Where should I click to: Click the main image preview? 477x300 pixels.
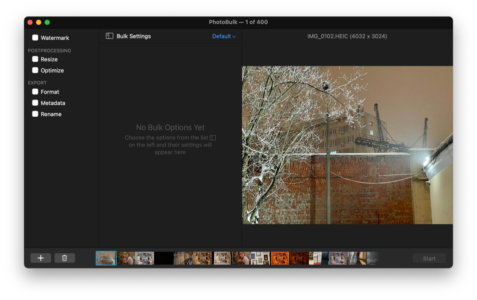tap(347, 145)
